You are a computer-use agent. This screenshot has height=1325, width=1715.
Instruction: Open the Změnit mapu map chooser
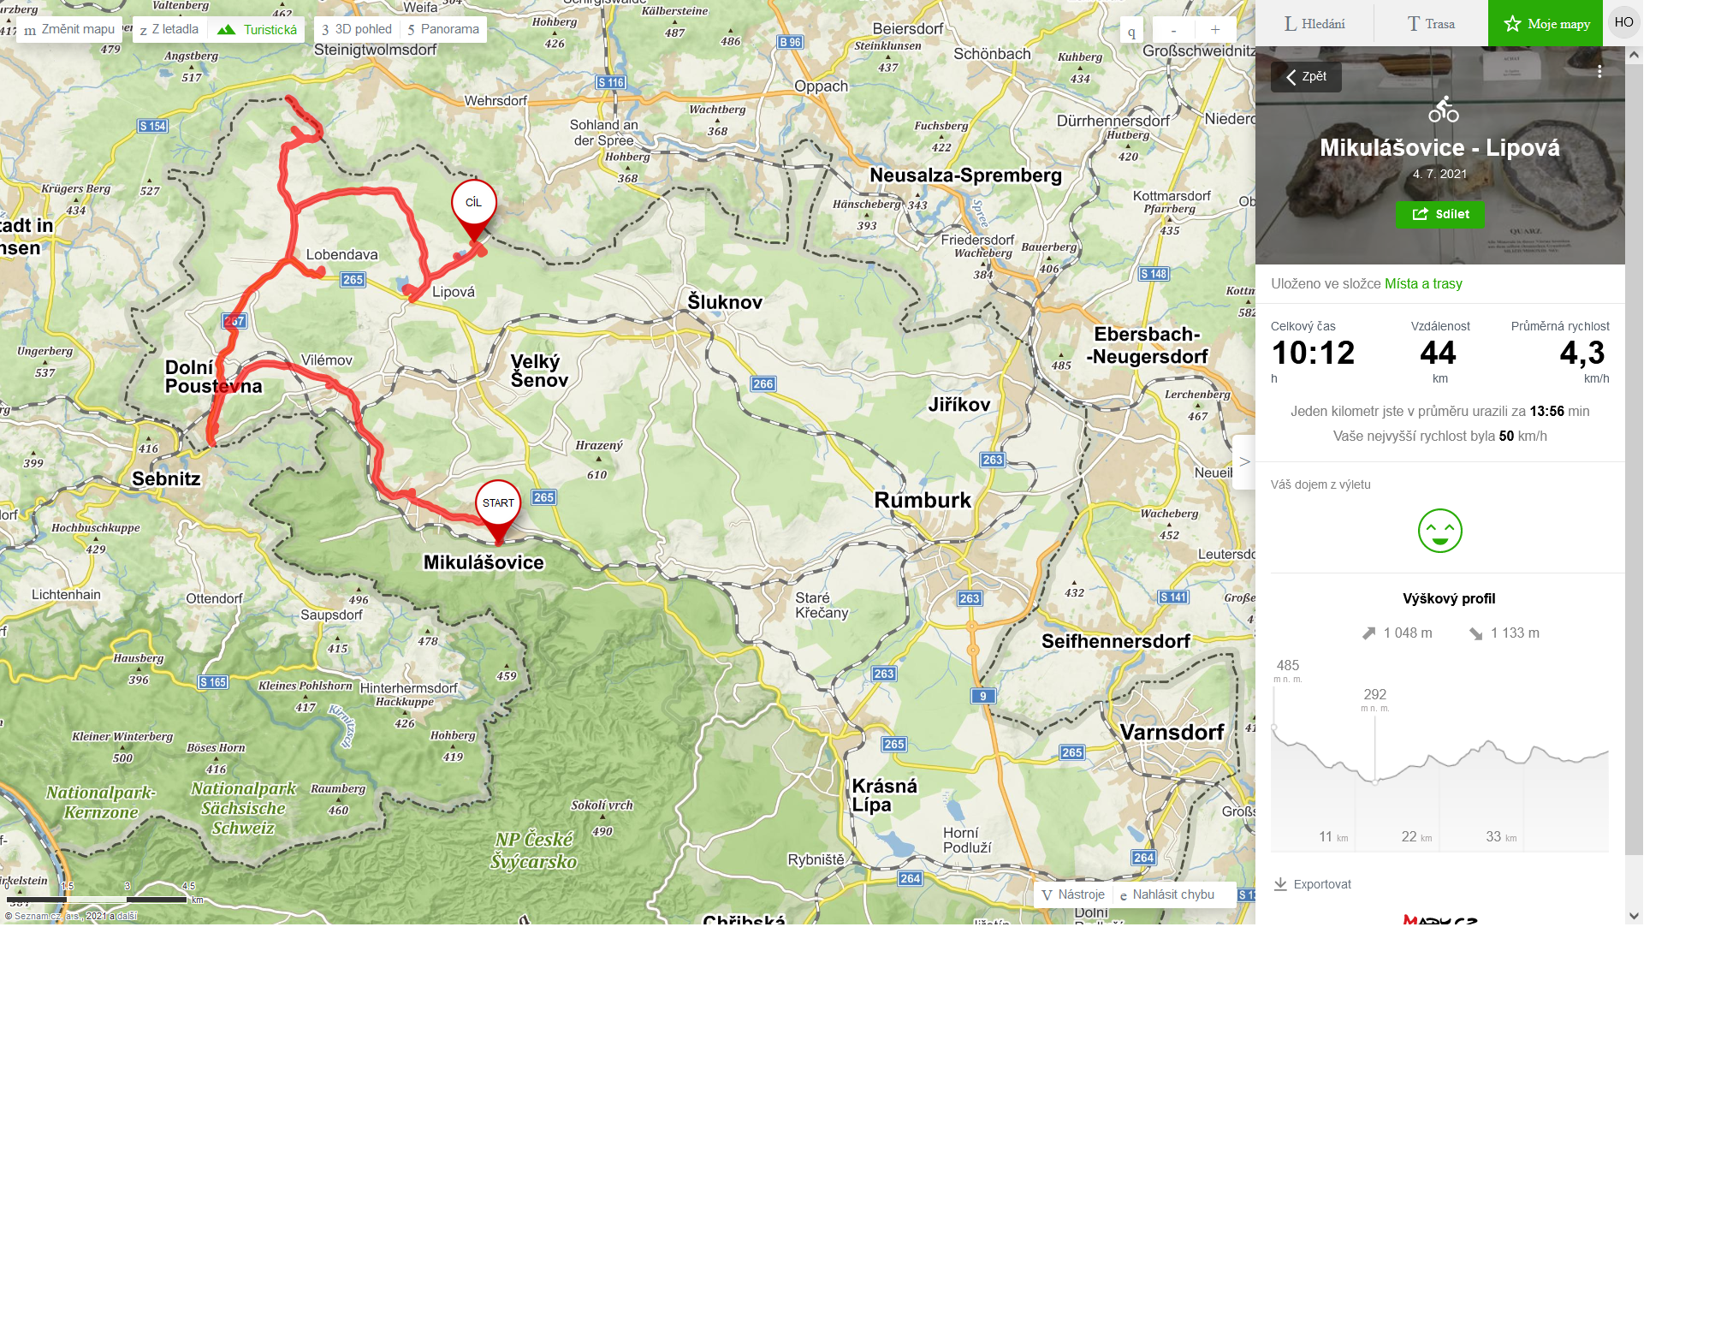point(69,29)
